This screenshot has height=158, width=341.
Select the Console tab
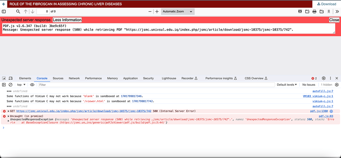click(42, 78)
